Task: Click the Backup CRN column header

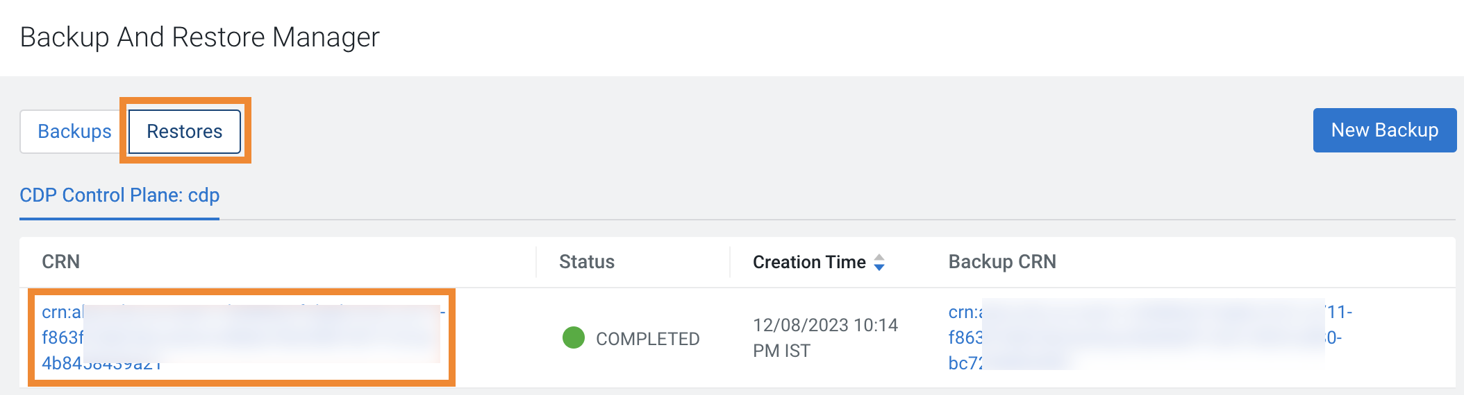Action: [1002, 262]
